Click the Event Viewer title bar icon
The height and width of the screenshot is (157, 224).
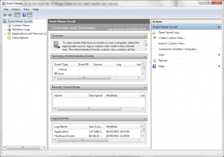(x=4, y=3)
